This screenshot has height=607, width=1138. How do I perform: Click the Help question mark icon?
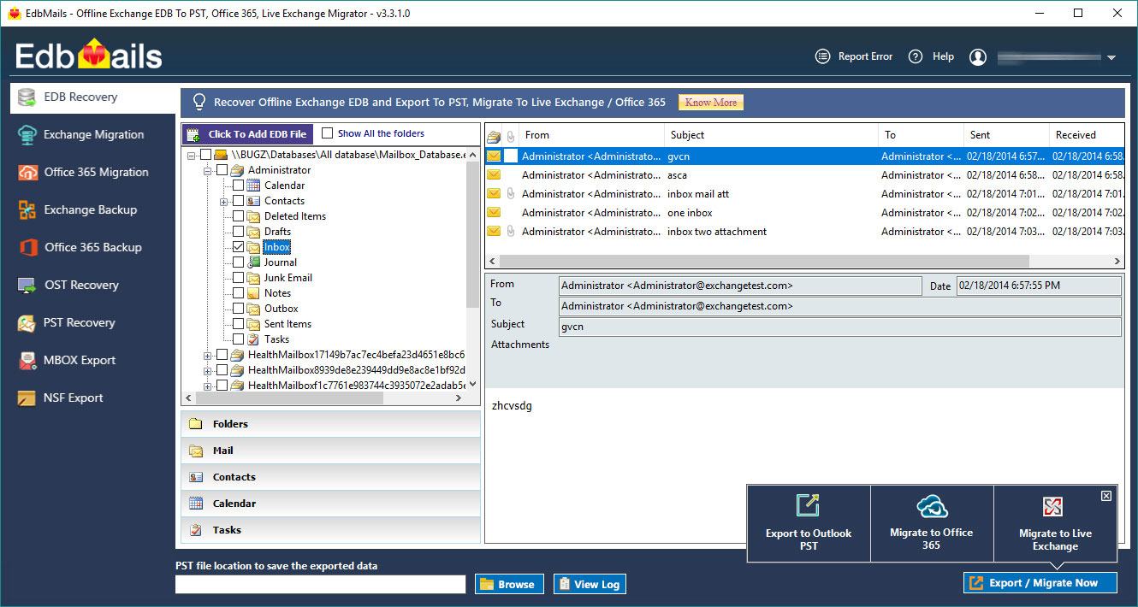pyautogui.click(x=916, y=56)
